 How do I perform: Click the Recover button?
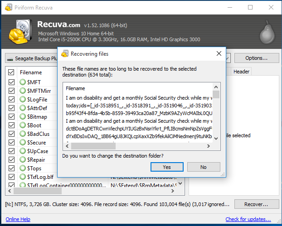coord(257,204)
